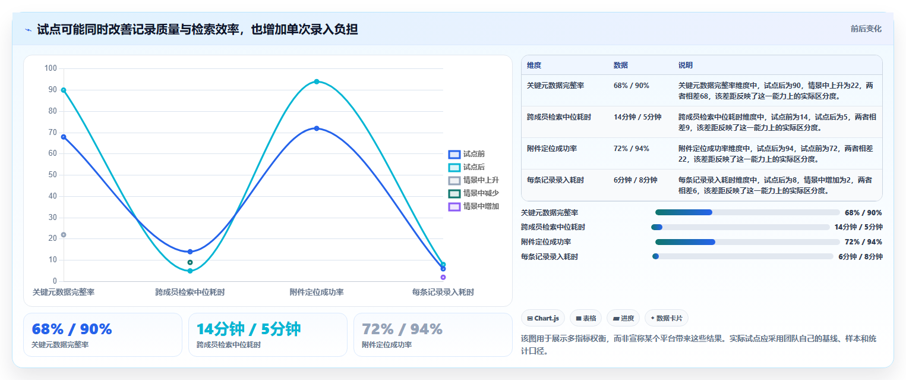
Task: Click the purple 情景中增加 point at 2
Action: (x=443, y=277)
